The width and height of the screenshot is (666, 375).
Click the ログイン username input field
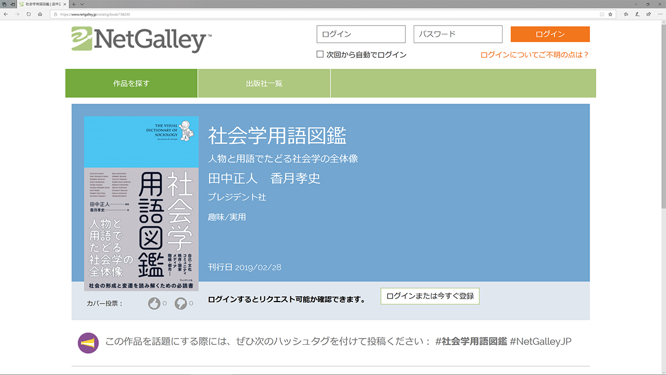pyautogui.click(x=361, y=34)
